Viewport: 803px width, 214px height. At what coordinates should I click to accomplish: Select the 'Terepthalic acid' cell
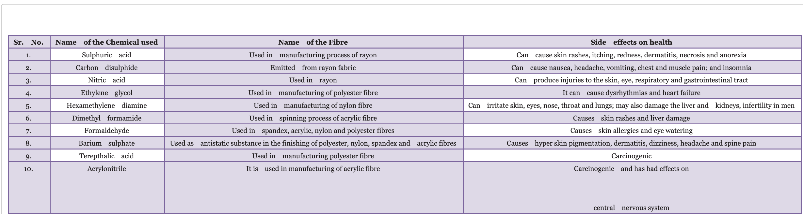coord(107,156)
